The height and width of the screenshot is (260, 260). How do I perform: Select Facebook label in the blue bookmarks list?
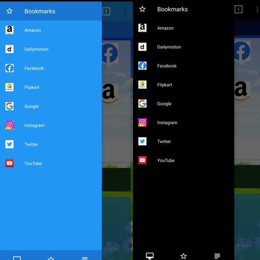click(x=34, y=68)
